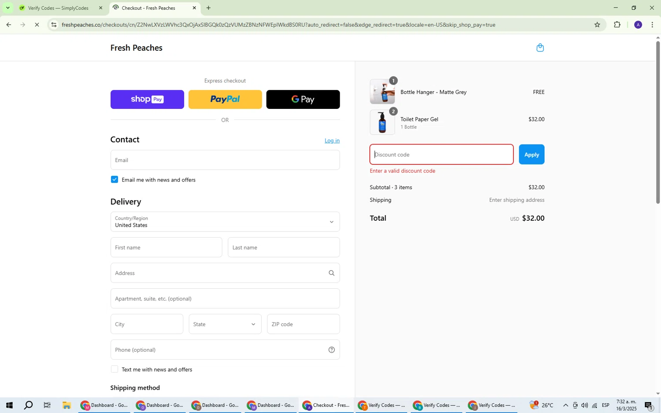Close the Checkout - Fresh Peaches tab

click(194, 8)
